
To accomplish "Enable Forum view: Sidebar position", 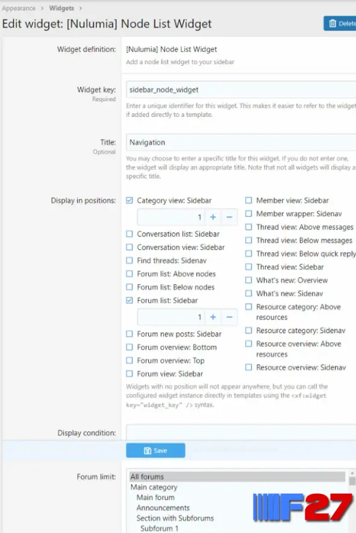I will [130, 373].
